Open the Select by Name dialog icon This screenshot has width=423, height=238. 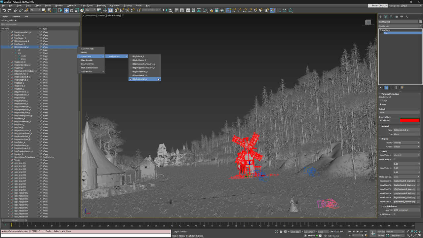(49, 10)
